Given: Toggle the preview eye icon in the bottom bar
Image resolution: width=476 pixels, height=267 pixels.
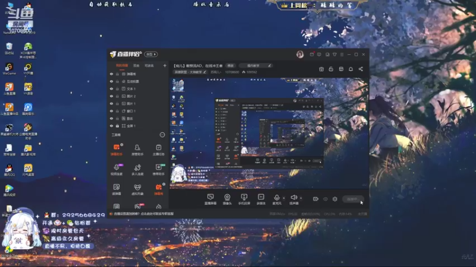Looking at the screenshot, I should (x=325, y=199).
